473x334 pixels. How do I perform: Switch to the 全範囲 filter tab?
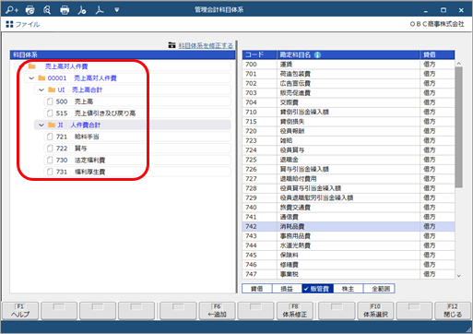379,289
